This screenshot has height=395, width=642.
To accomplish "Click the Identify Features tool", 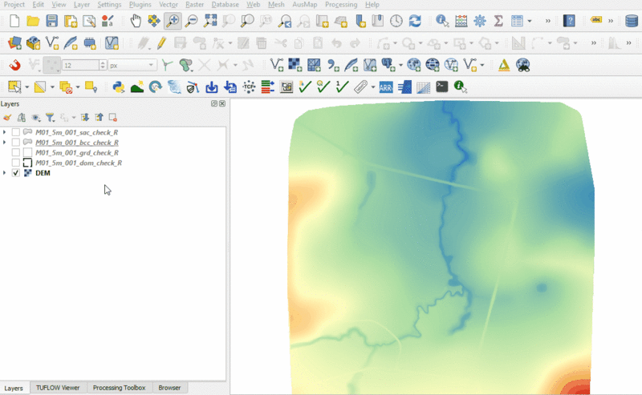I will point(443,21).
